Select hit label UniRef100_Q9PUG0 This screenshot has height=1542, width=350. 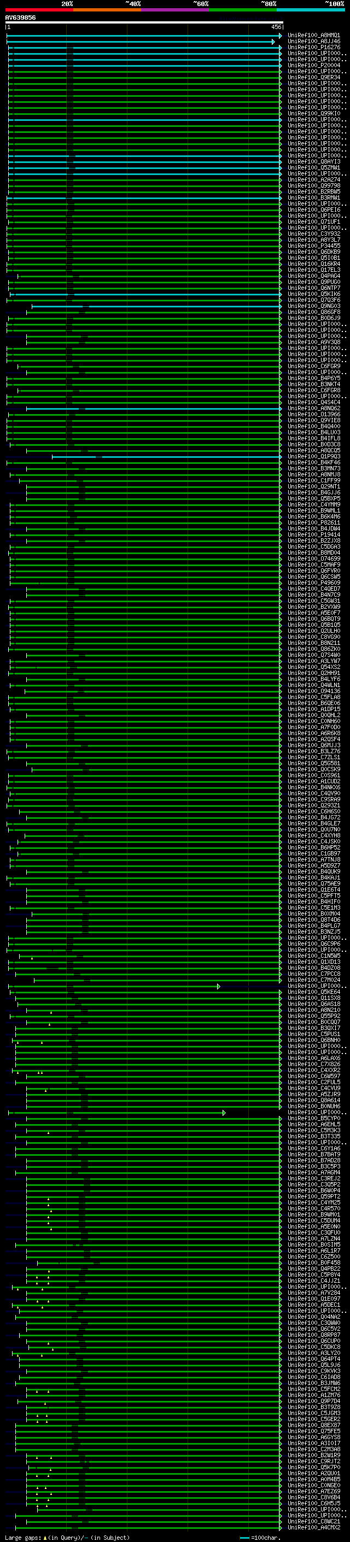pos(313,282)
